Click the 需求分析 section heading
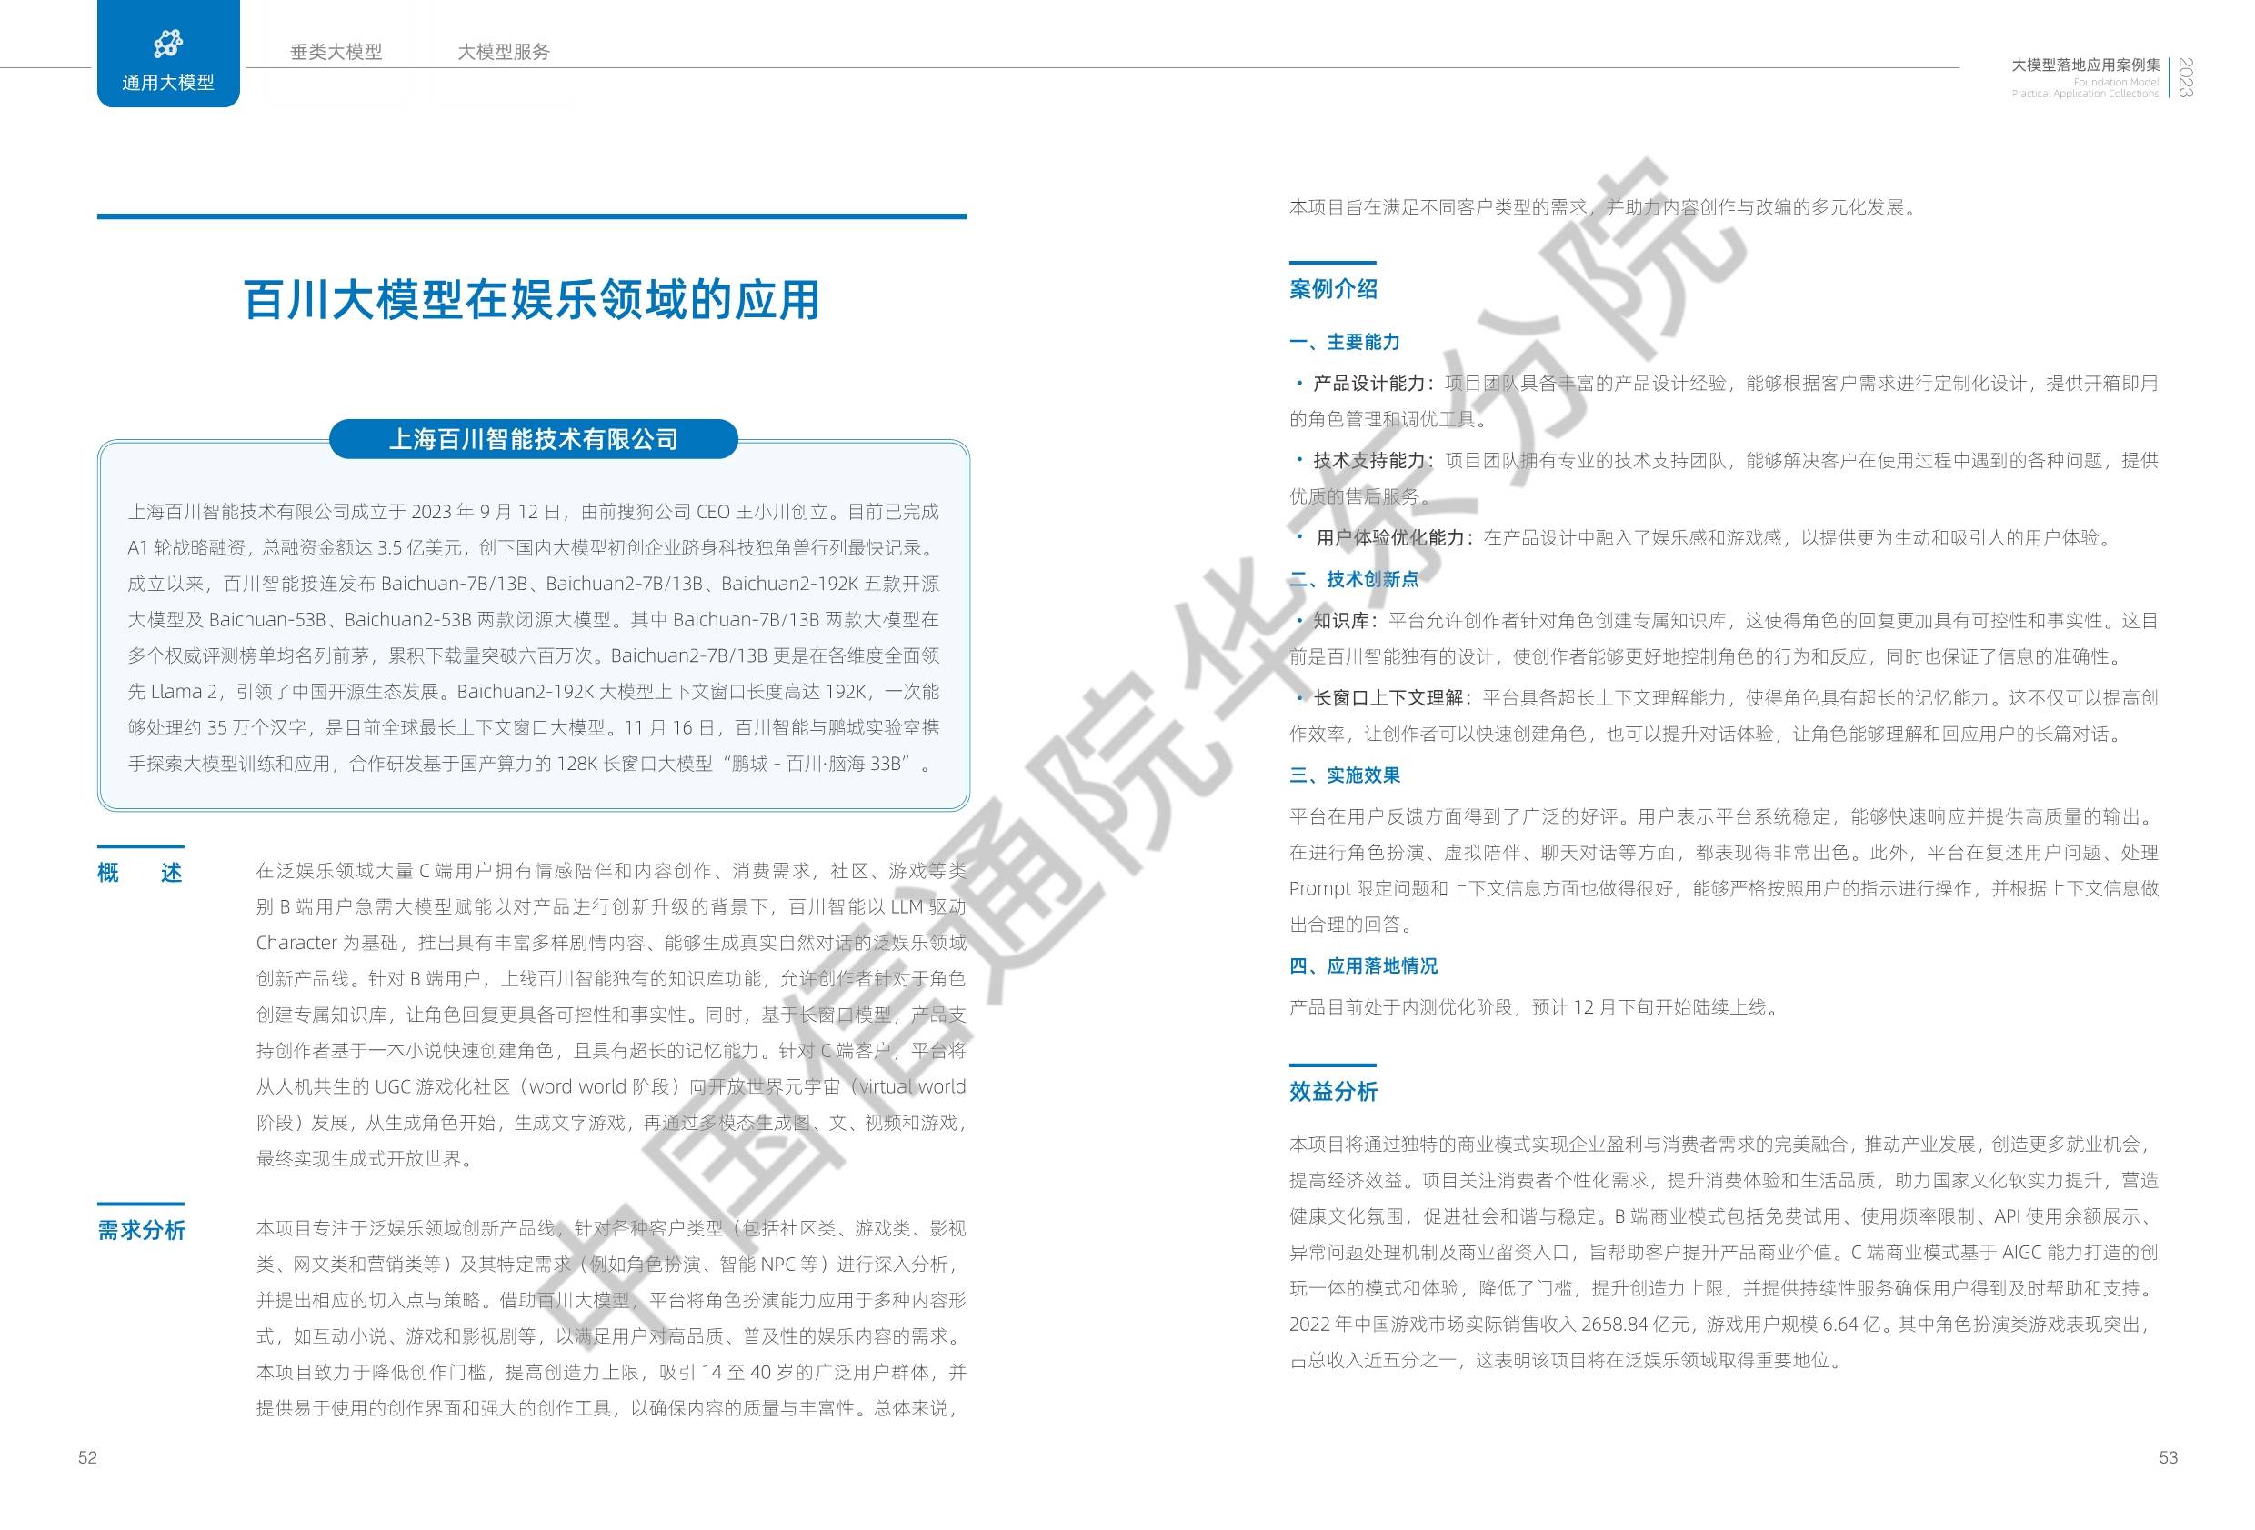 [x=141, y=1229]
